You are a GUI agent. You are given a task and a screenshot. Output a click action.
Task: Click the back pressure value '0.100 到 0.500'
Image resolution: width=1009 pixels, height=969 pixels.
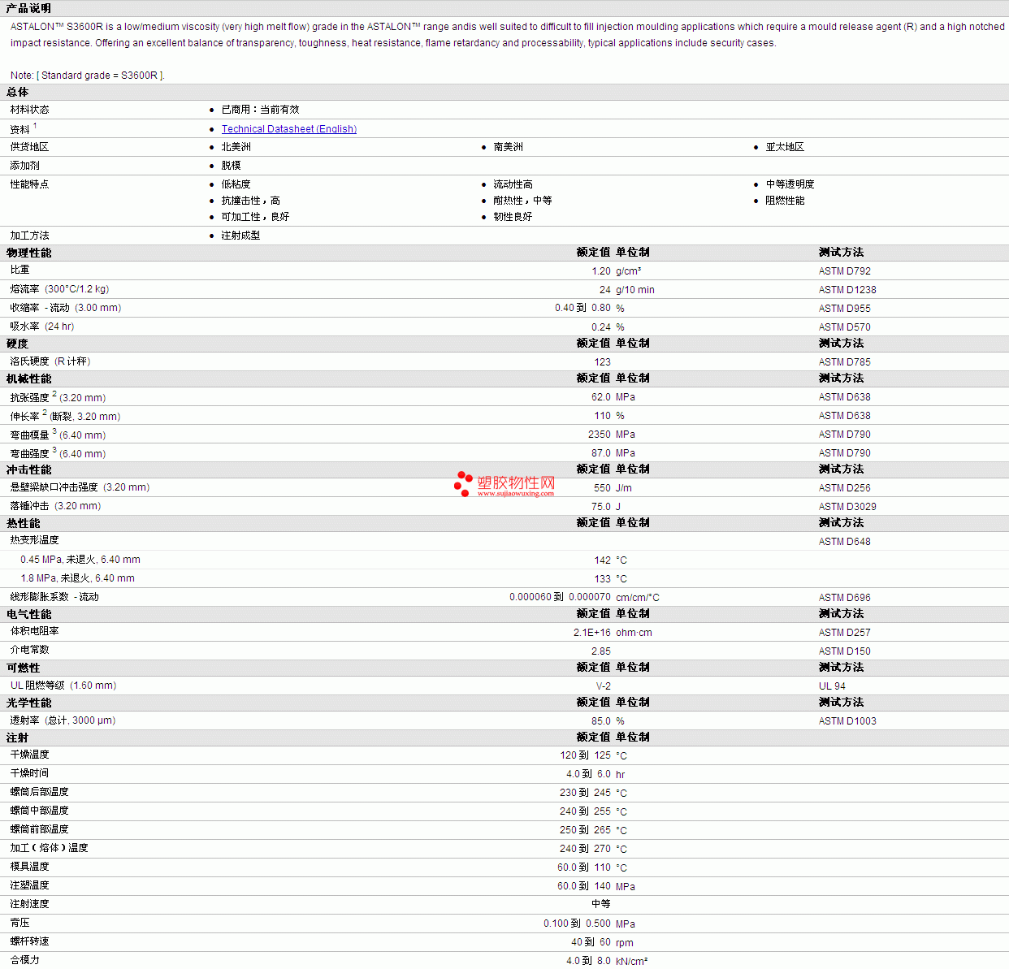tap(578, 924)
